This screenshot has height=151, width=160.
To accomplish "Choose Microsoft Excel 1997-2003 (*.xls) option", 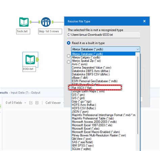I will [x=103, y=125].
